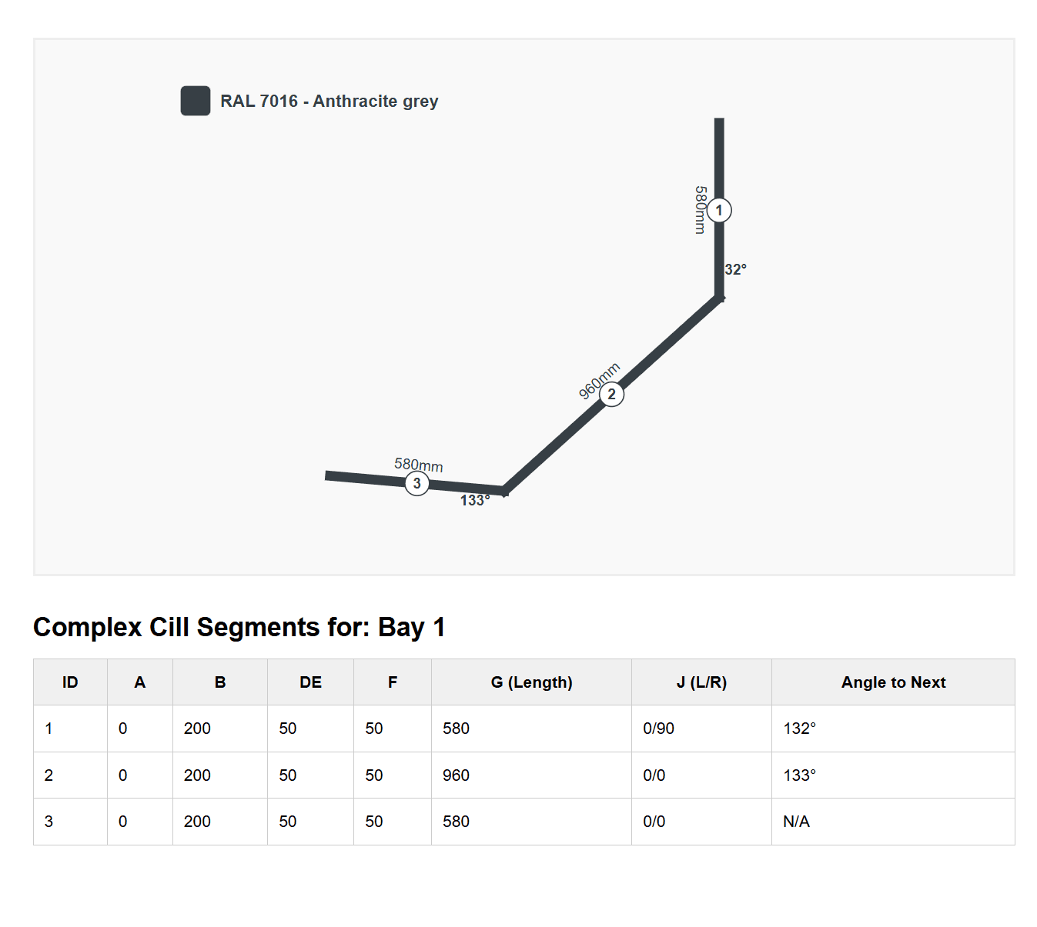
Task: Click the RAL 7016 legend label
Action: [329, 102]
